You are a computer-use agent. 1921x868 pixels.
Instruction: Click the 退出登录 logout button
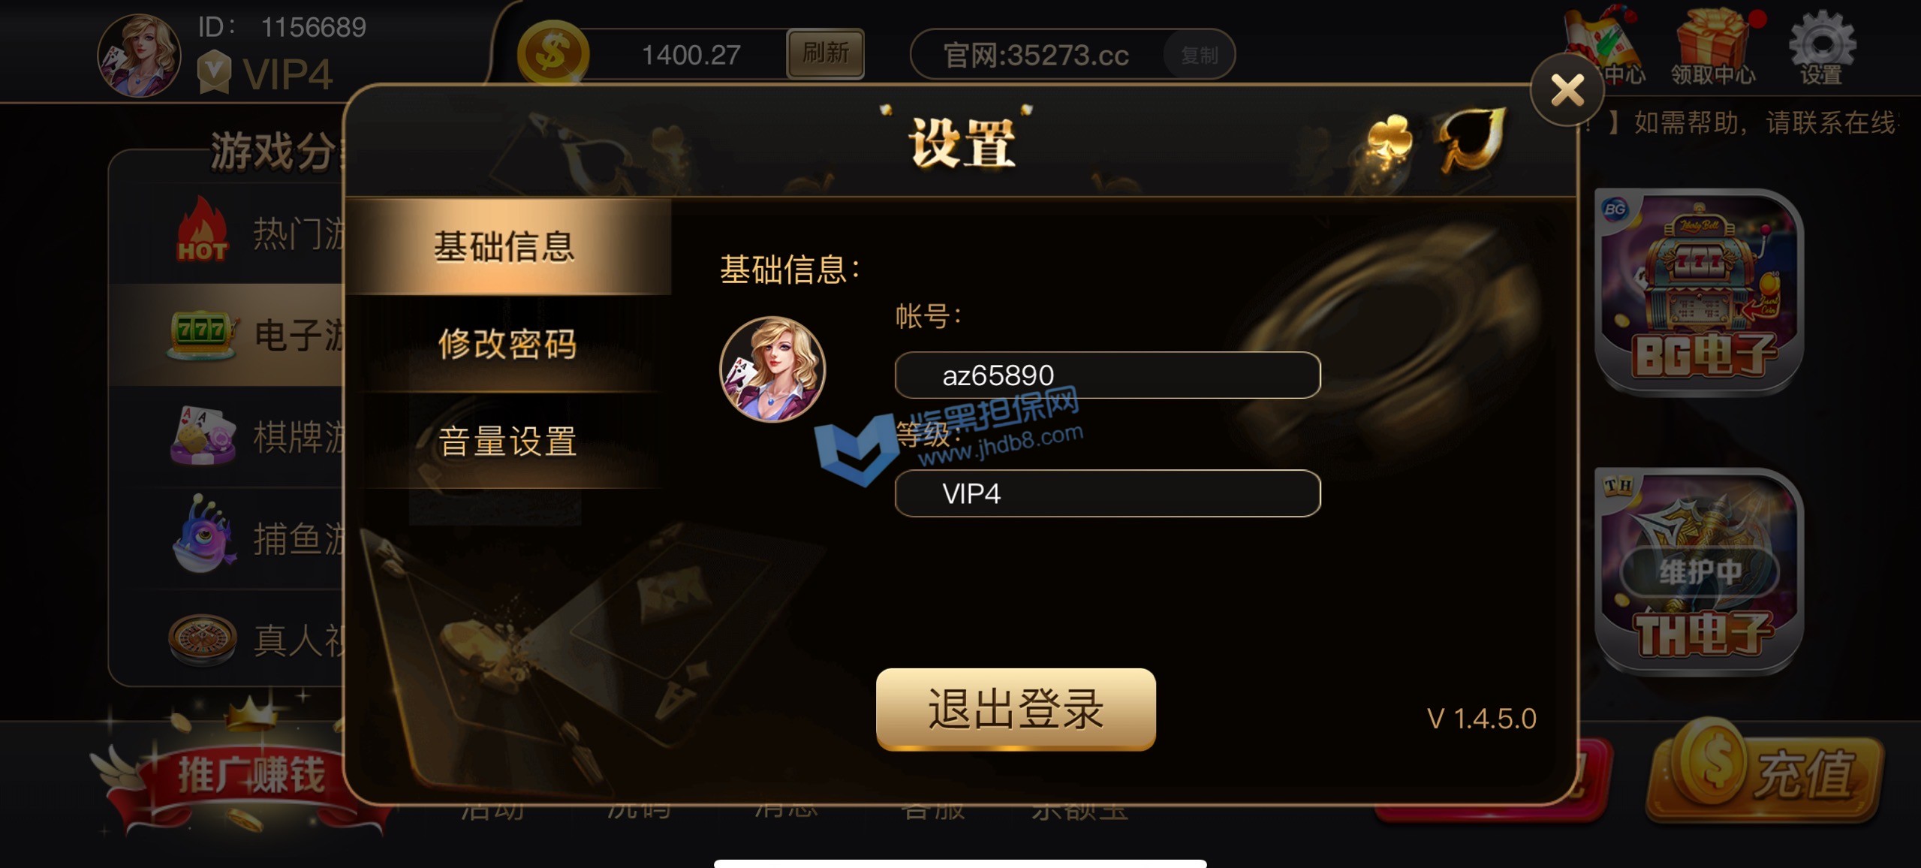[x=1016, y=709]
